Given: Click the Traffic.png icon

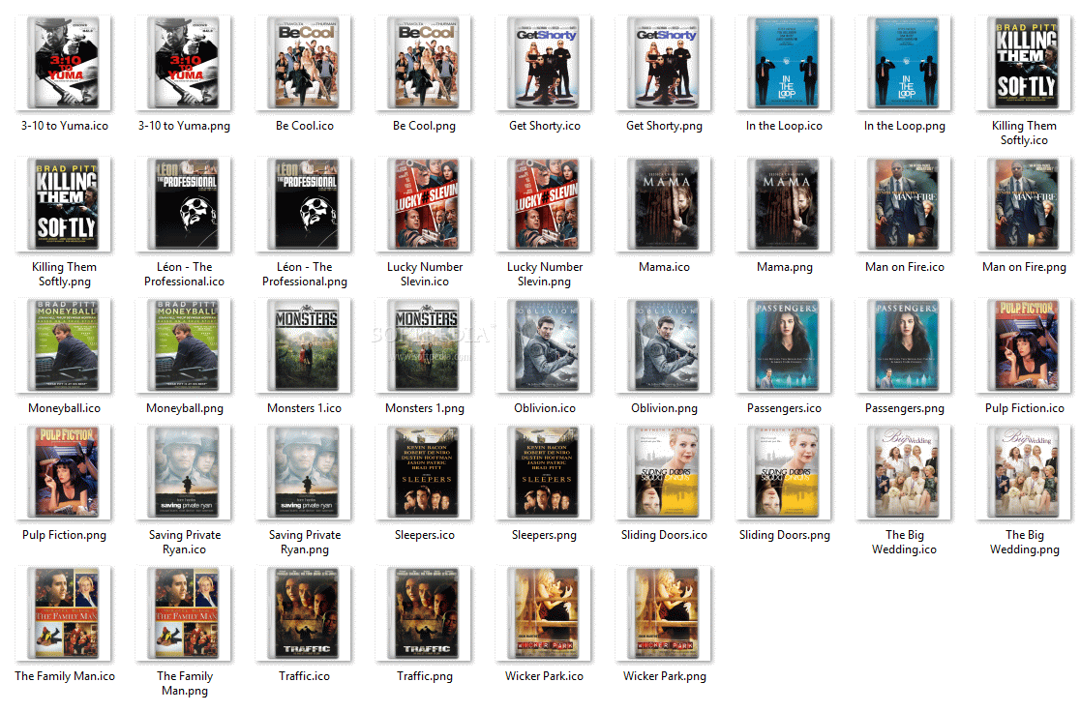Looking at the screenshot, I should [424, 614].
